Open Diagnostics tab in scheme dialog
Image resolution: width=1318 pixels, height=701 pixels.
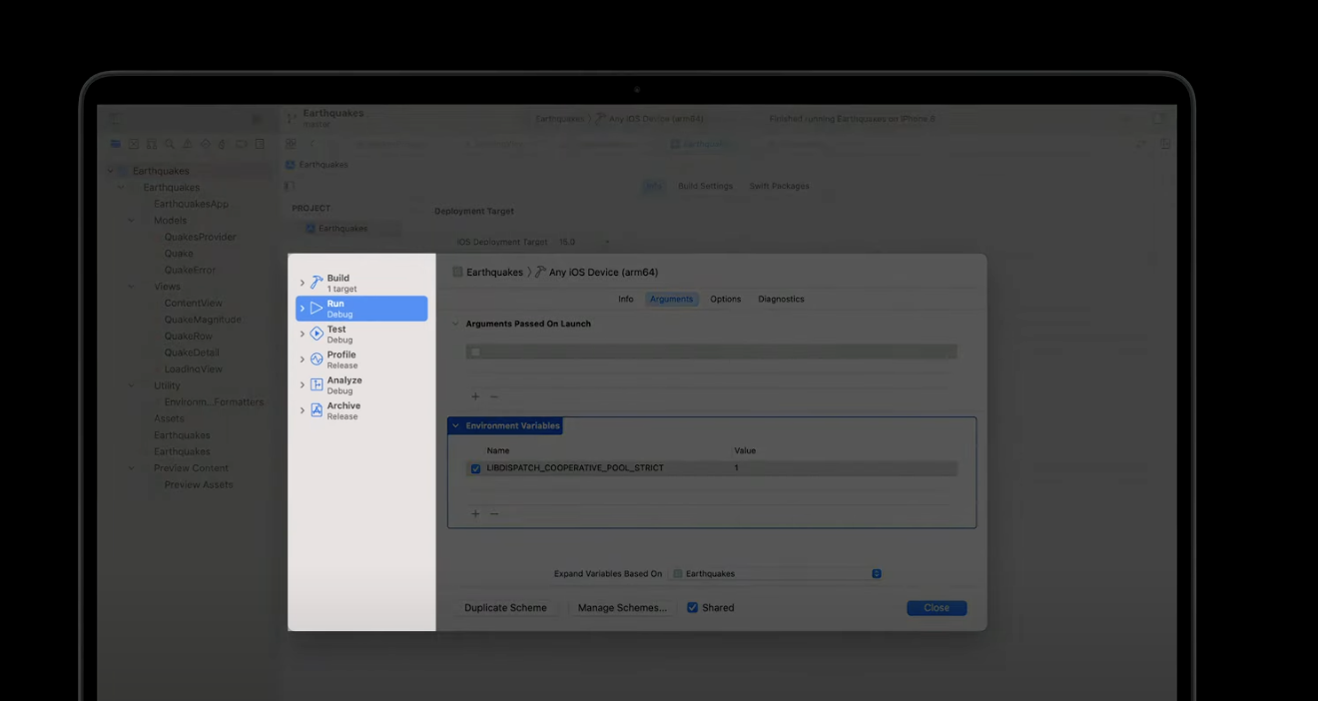click(x=781, y=300)
